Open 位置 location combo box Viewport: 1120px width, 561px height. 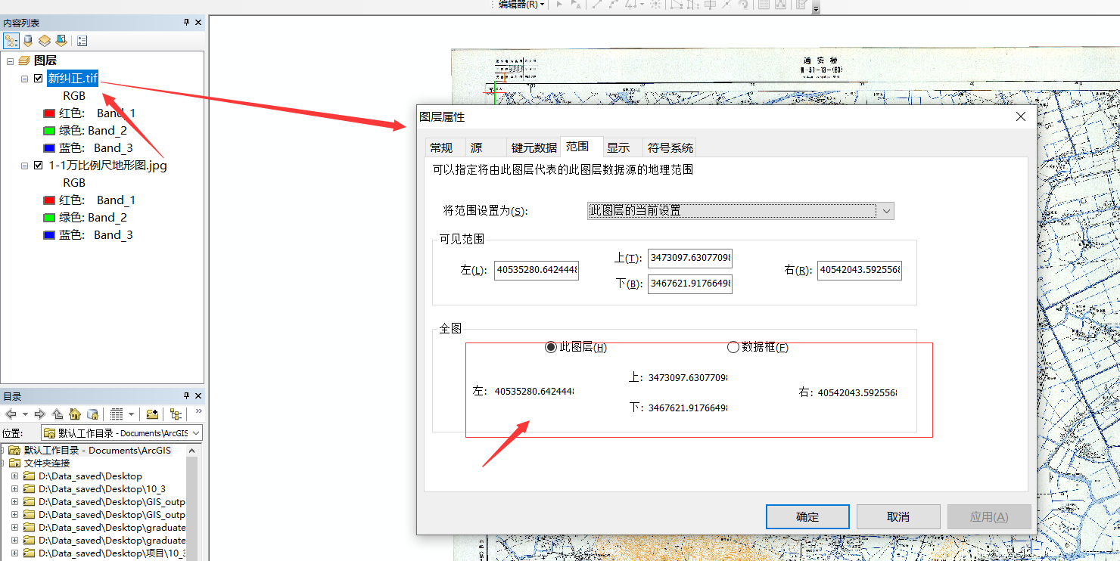click(x=122, y=433)
